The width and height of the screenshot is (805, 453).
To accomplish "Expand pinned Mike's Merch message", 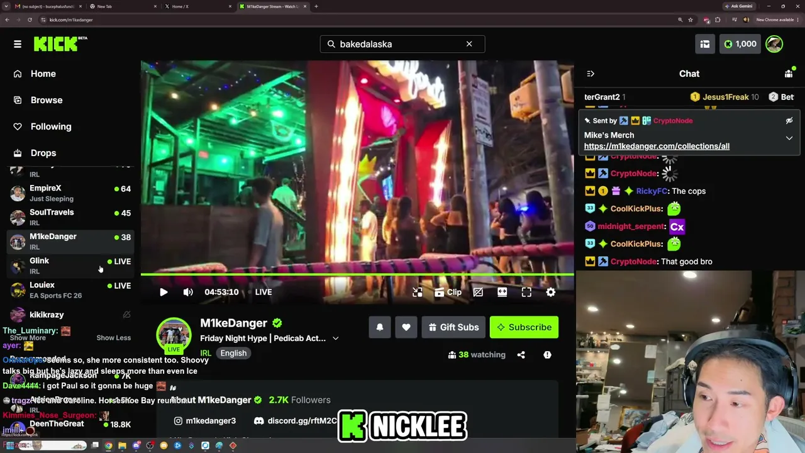I will coord(789,138).
